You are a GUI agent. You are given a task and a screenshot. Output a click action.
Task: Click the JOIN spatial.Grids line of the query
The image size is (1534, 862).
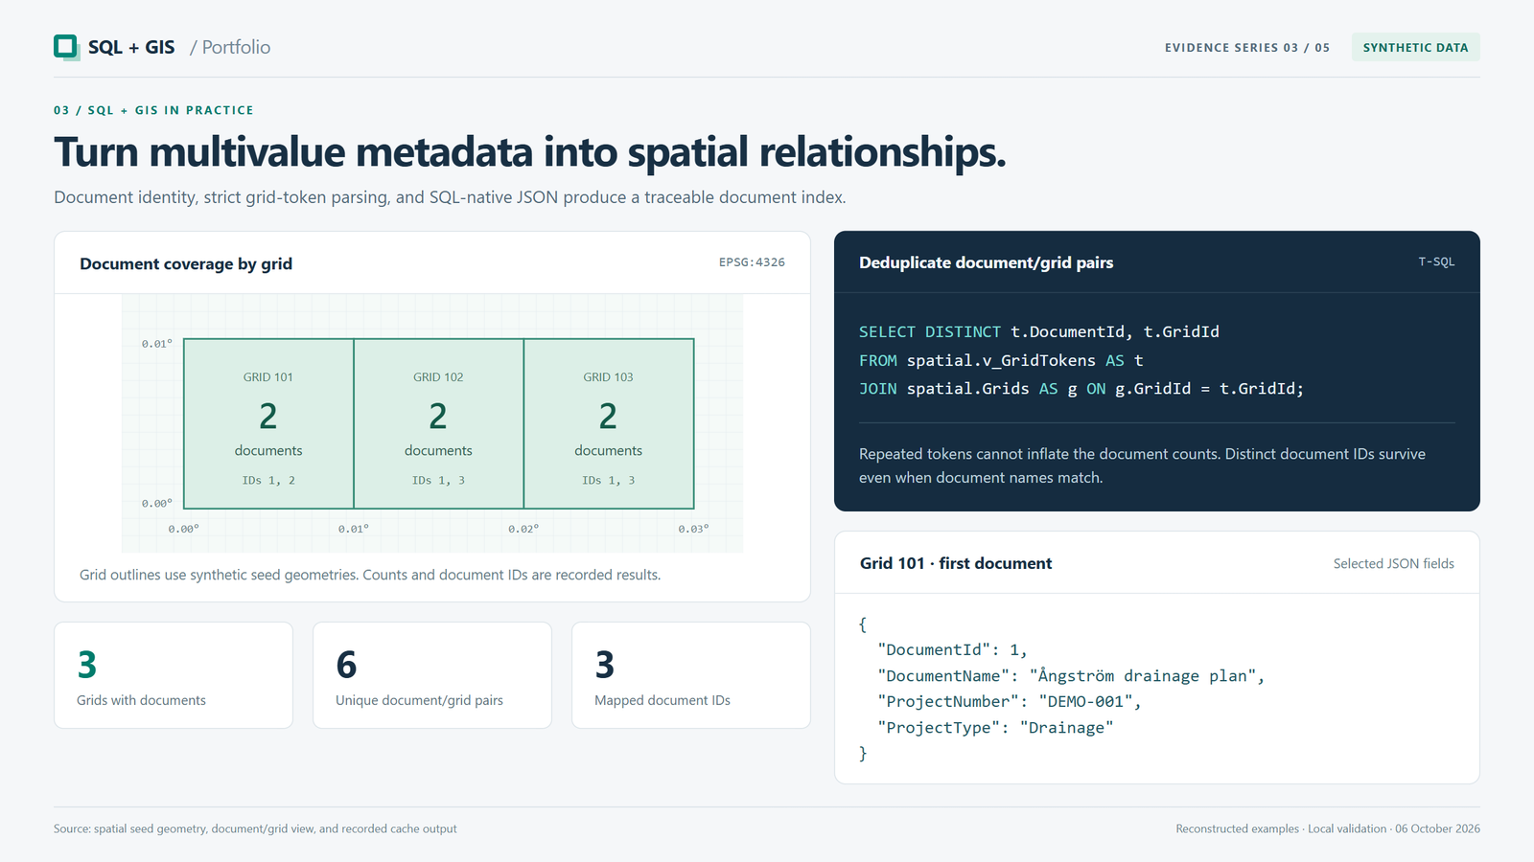pos(1081,389)
